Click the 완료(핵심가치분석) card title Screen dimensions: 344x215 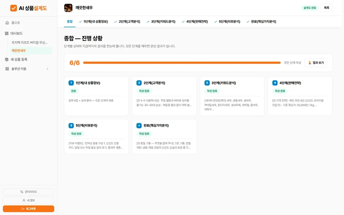[x=156, y=126]
